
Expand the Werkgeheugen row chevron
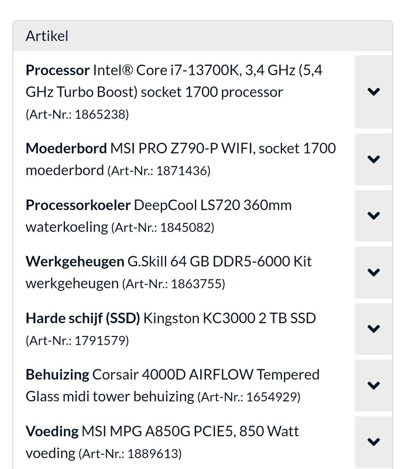click(x=373, y=272)
